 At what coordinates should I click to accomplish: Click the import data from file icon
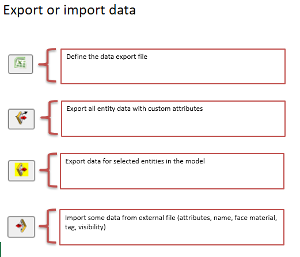[x=21, y=227]
